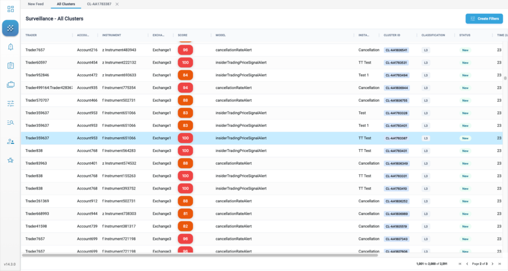This screenshot has width=508, height=271.
Task: Open the user management icon
Action: 10,141
